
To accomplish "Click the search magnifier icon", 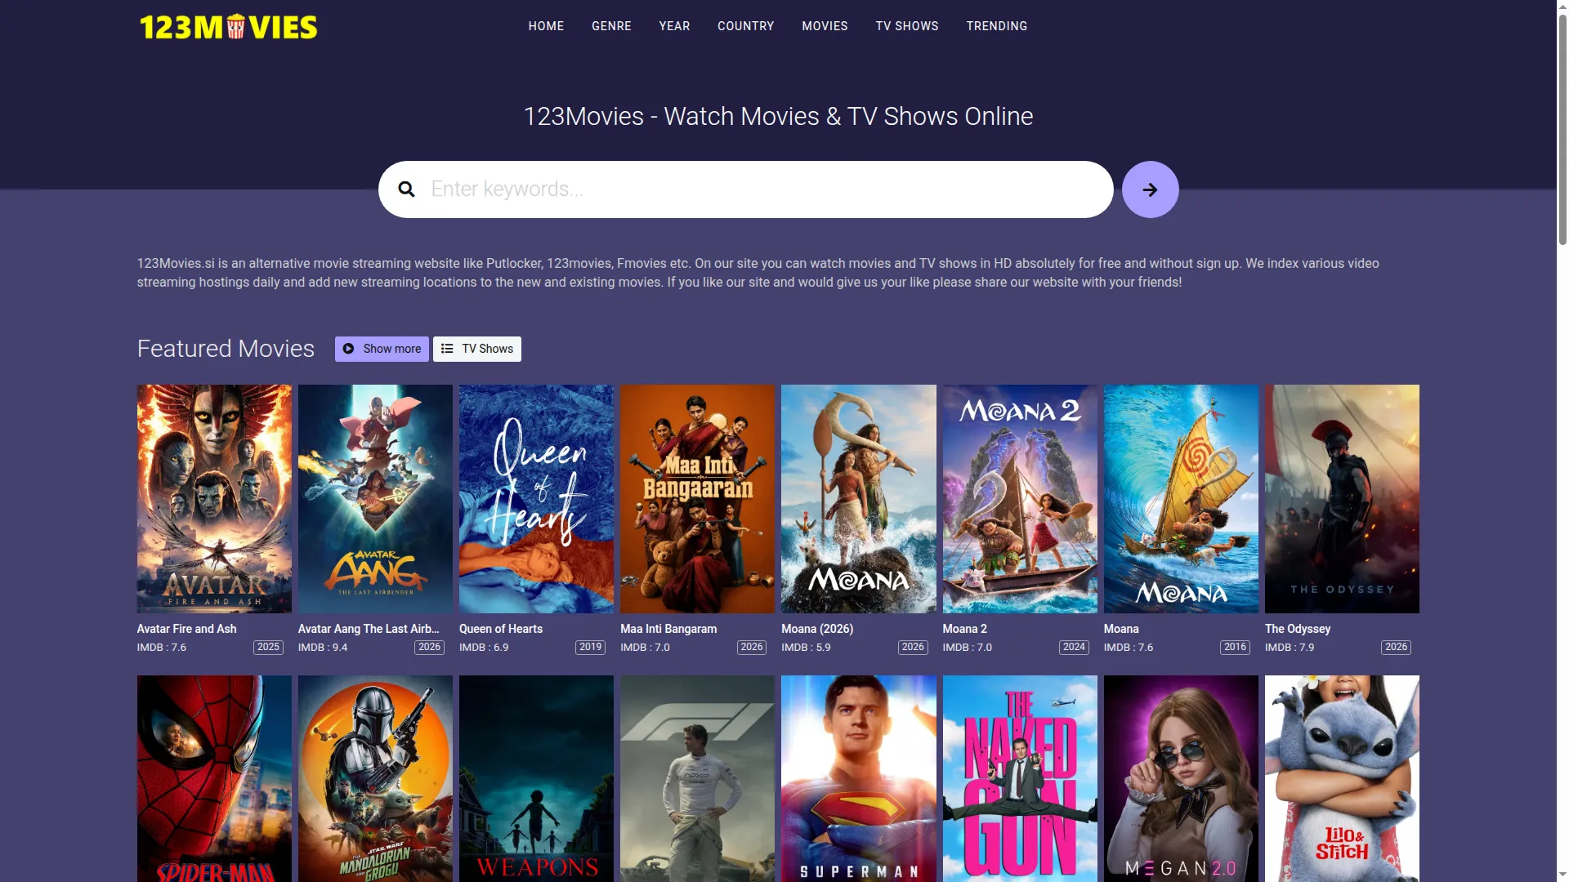I will click(406, 189).
